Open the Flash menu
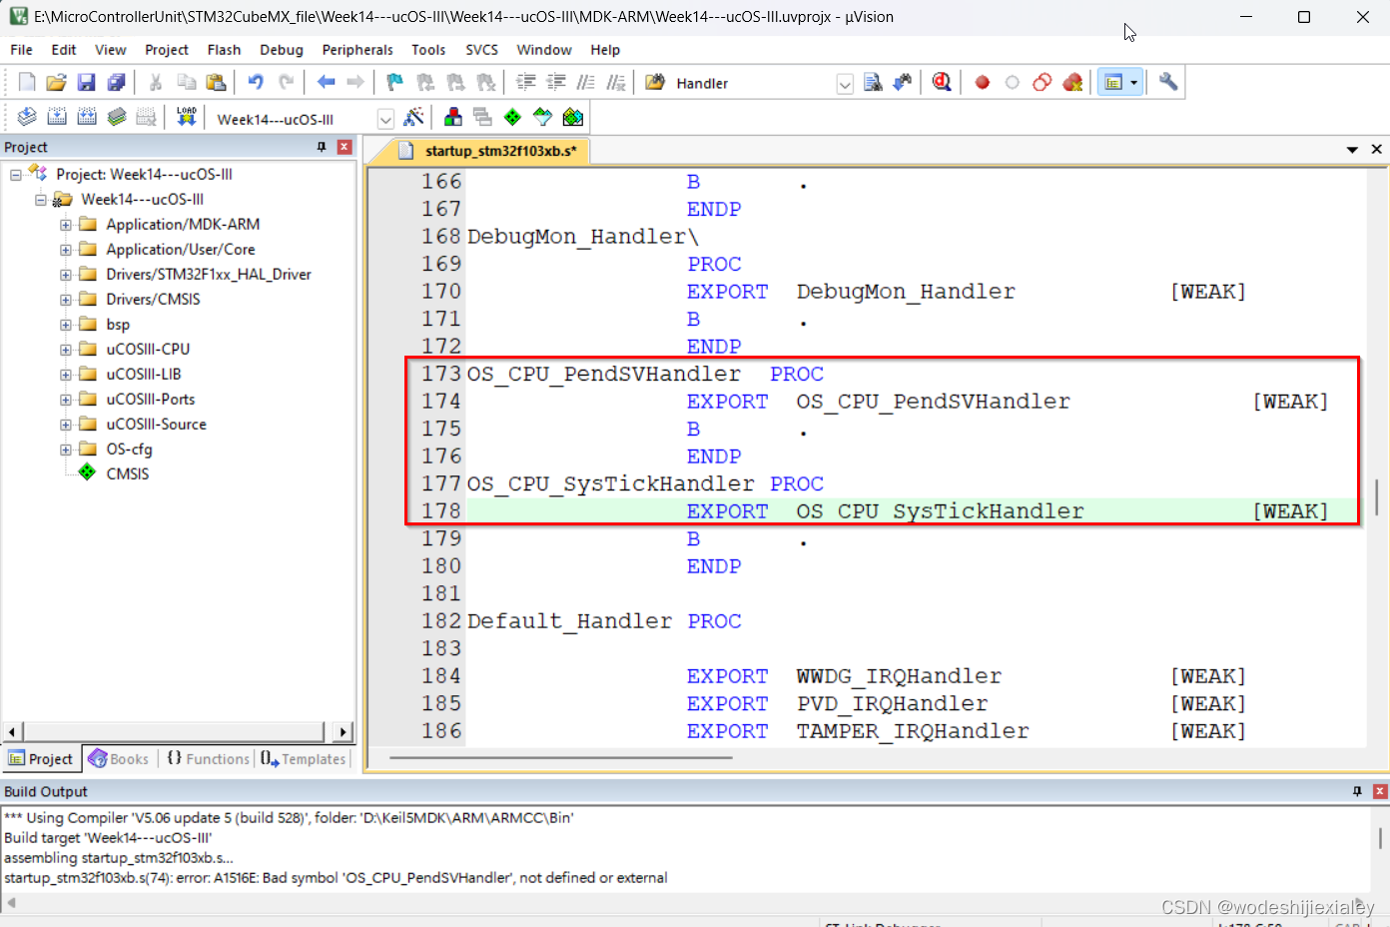This screenshot has width=1390, height=927. [x=224, y=50]
